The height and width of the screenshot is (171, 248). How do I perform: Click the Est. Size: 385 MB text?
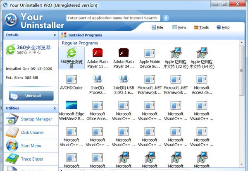point(22,78)
